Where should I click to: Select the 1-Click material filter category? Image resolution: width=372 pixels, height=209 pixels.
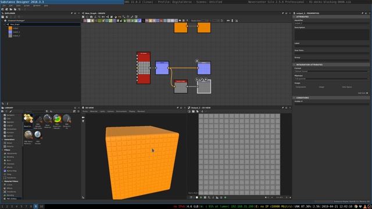coord(9,185)
